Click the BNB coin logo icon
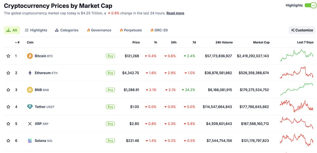The height and width of the screenshot is (153, 317). tap(30, 90)
